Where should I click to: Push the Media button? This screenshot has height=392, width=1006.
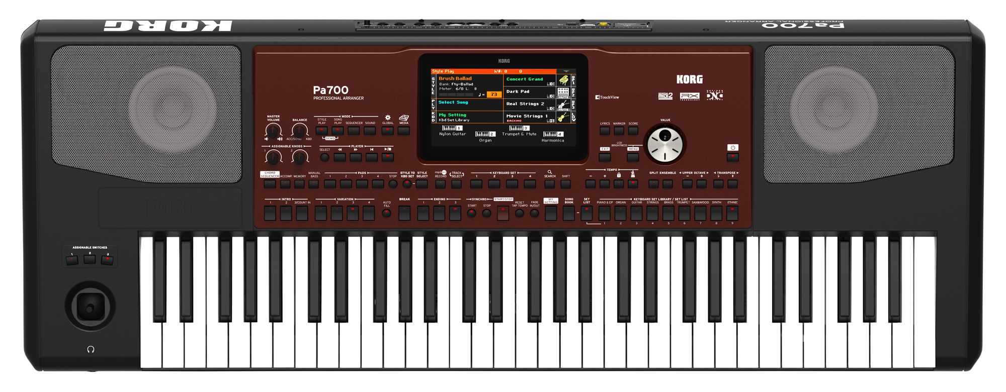point(404,131)
